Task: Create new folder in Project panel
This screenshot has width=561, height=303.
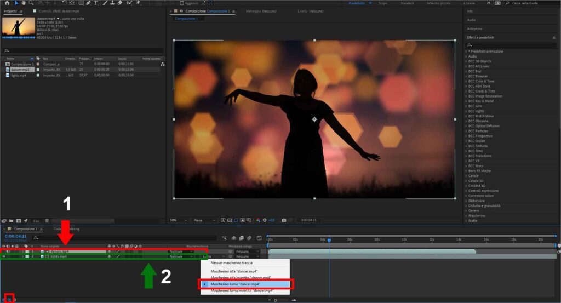Action: click(11, 221)
